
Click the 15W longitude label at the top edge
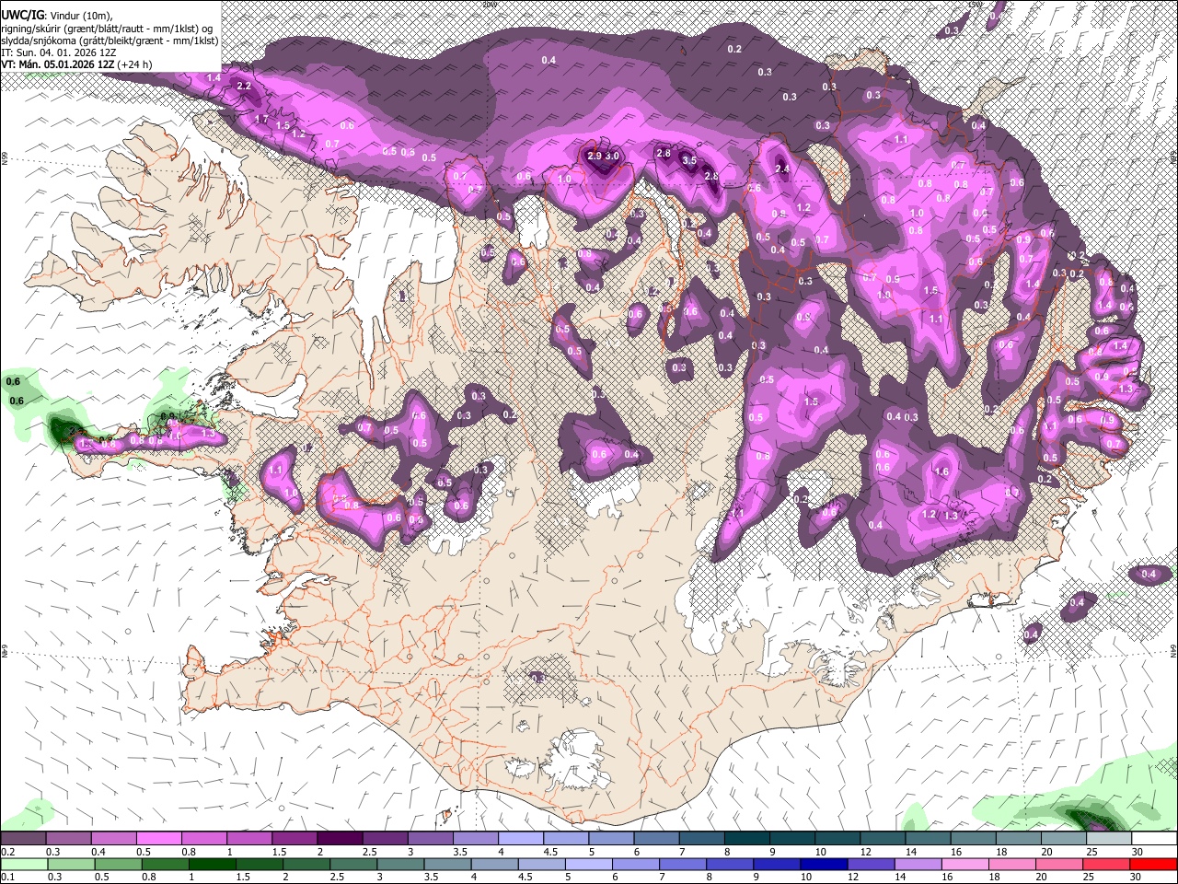(x=975, y=4)
